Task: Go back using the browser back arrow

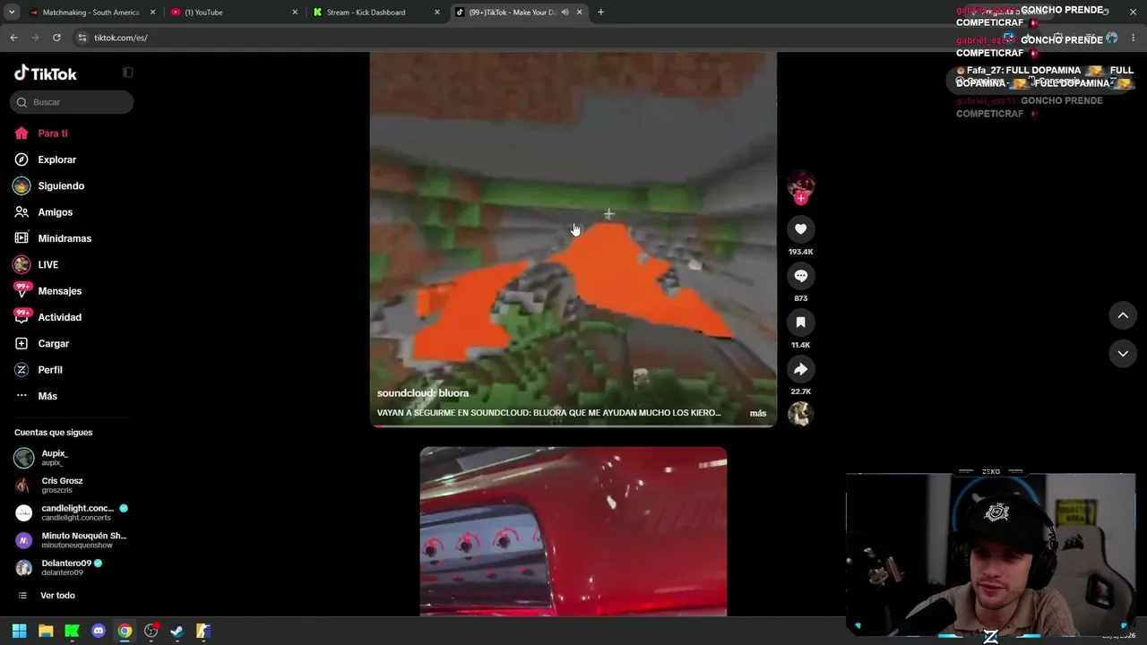Action: 13,38
